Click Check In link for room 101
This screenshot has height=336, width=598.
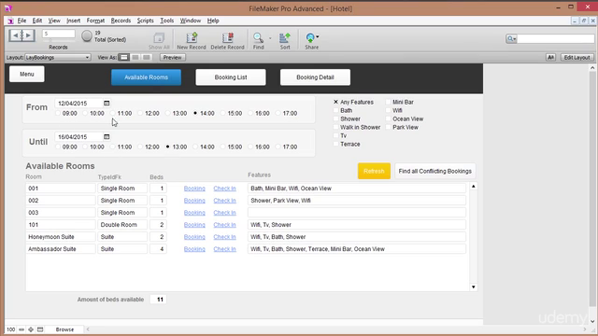point(224,225)
